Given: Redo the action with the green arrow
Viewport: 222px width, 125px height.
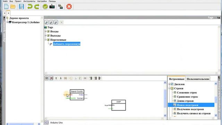Looking at the screenshot, I should [37, 7].
